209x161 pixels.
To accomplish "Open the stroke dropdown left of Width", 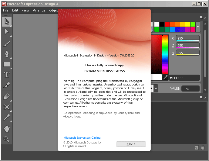I will 156,89.
